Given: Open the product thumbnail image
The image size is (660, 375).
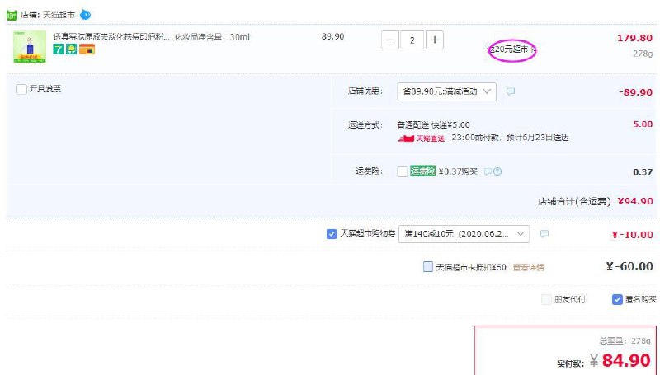Looking at the screenshot, I should 30,47.
